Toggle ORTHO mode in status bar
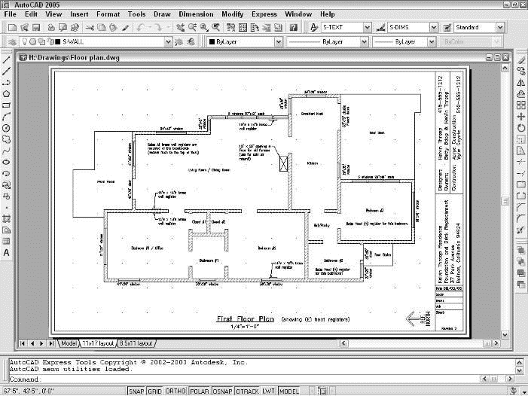Screen dimensions: 528x396 coord(175,391)
